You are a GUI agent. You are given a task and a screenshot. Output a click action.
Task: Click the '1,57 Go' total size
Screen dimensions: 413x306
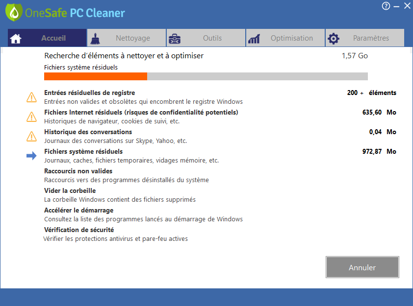[x=355, y=56]
